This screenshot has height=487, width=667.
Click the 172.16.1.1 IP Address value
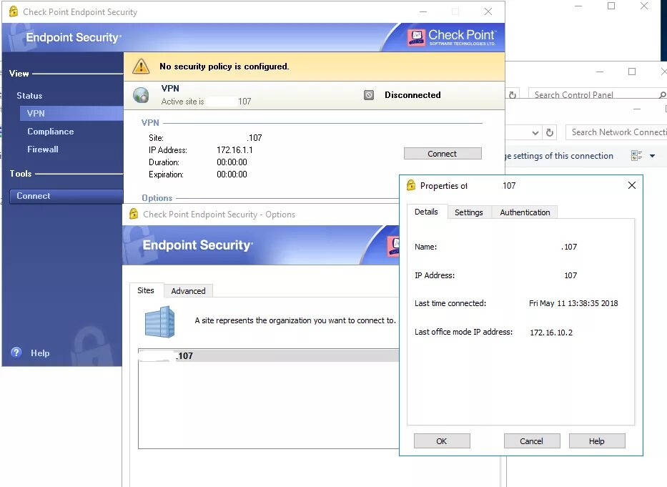(x=234, y=150)
